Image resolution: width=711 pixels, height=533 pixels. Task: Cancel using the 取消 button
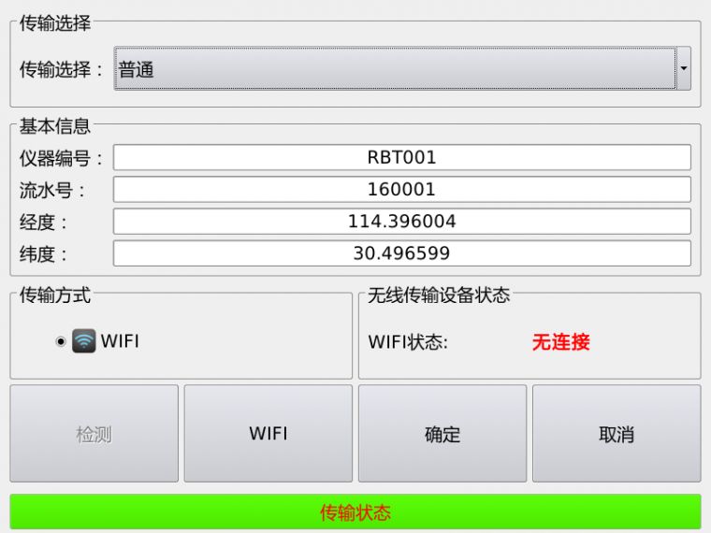click(616, 433)
